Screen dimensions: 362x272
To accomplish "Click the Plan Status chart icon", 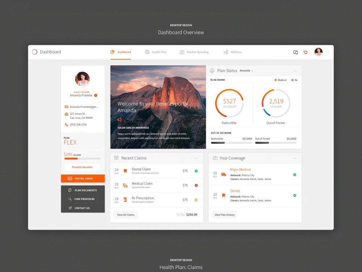I will [212, 71].
